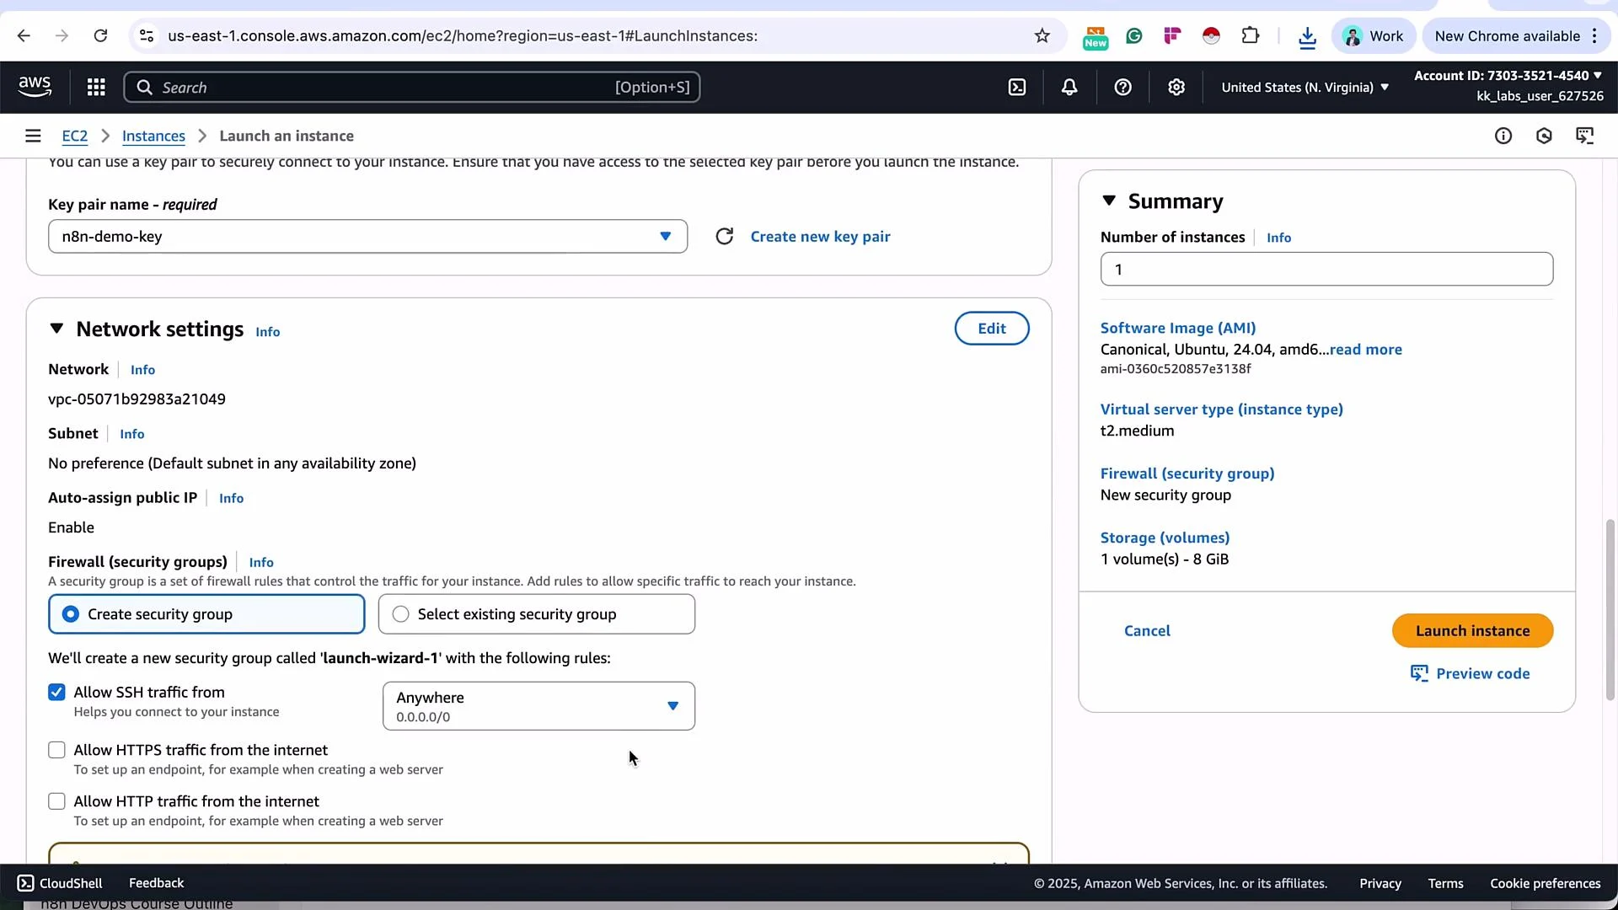Viewport: 1618px width, 910px height.
Task: Collapse the Summary panel
Action: [1109, 201]
